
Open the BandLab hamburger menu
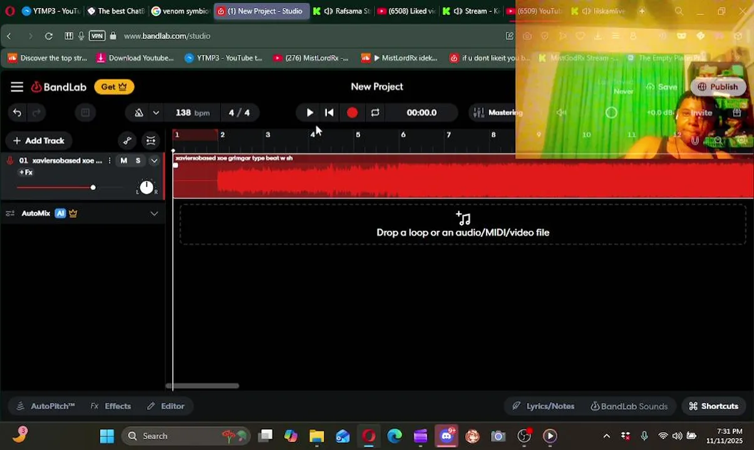(x=17, y=87)
